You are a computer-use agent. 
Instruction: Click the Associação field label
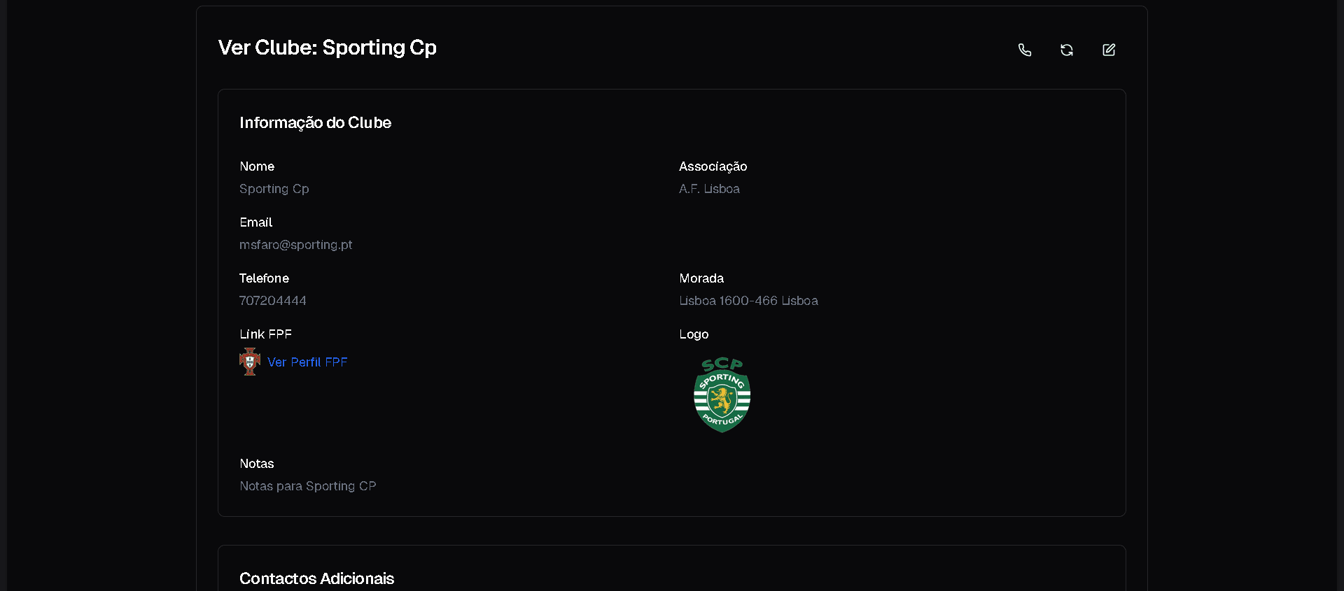pyautogui.click(x=713, y=166)
